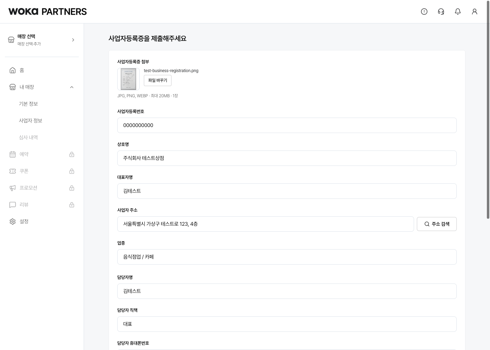
Task: Click the lock icon next to 예약
Action: tap(72, 154)
